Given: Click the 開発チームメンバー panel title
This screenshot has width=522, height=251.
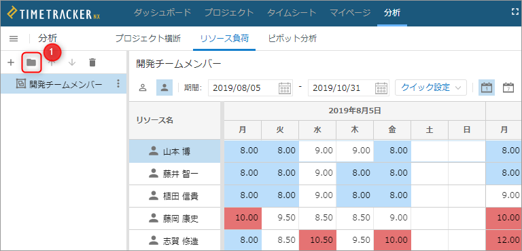Looking at the screenshot, I should pos(179,64).
